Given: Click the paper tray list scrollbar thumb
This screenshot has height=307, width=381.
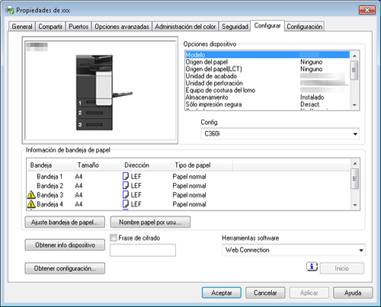Looking at the screenshot, I should tap(354, 179).
